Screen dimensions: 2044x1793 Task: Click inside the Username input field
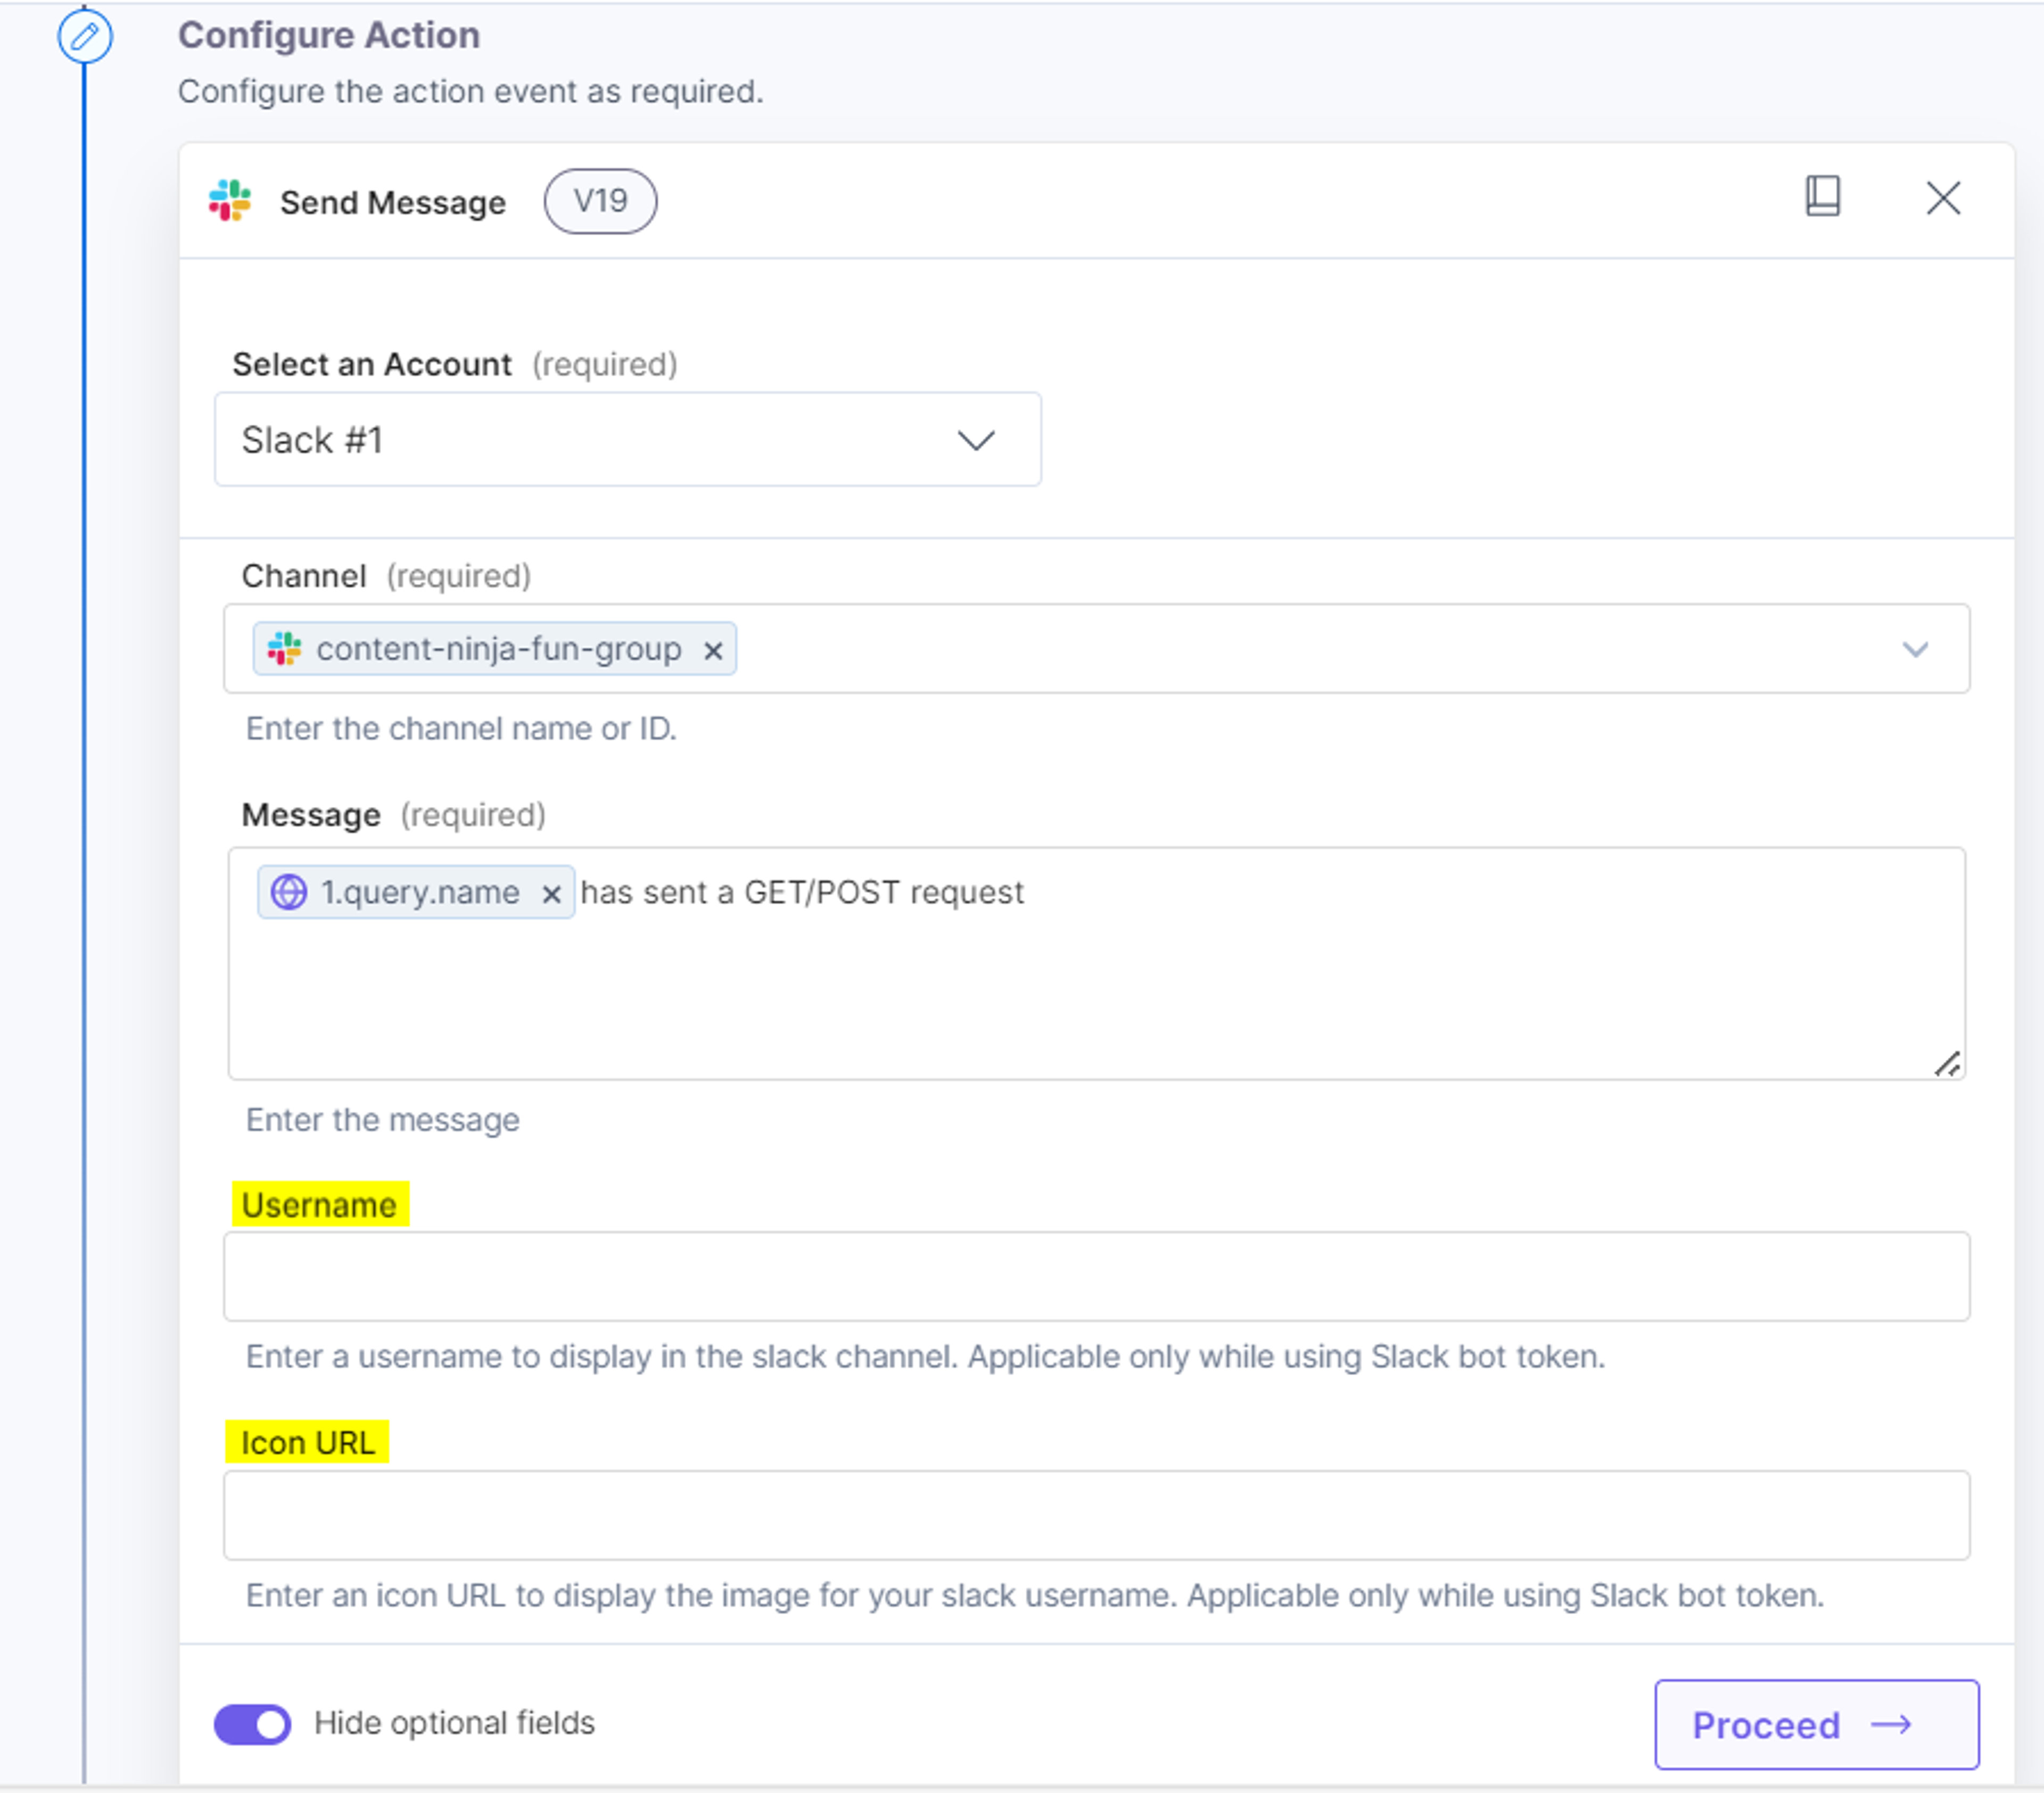1096,1276
